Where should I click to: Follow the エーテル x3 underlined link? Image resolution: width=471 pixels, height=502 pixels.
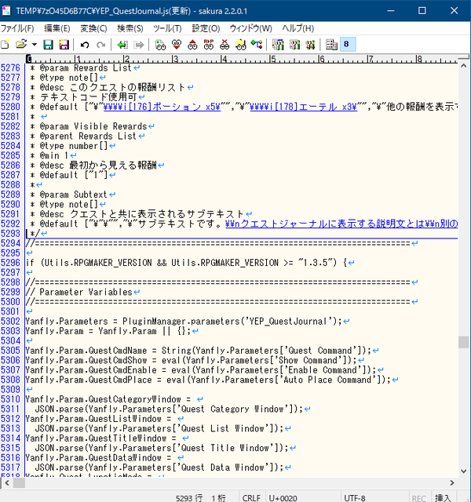(304, 107)
